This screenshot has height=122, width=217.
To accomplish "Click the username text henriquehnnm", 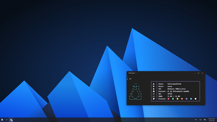I will point(174,84).
